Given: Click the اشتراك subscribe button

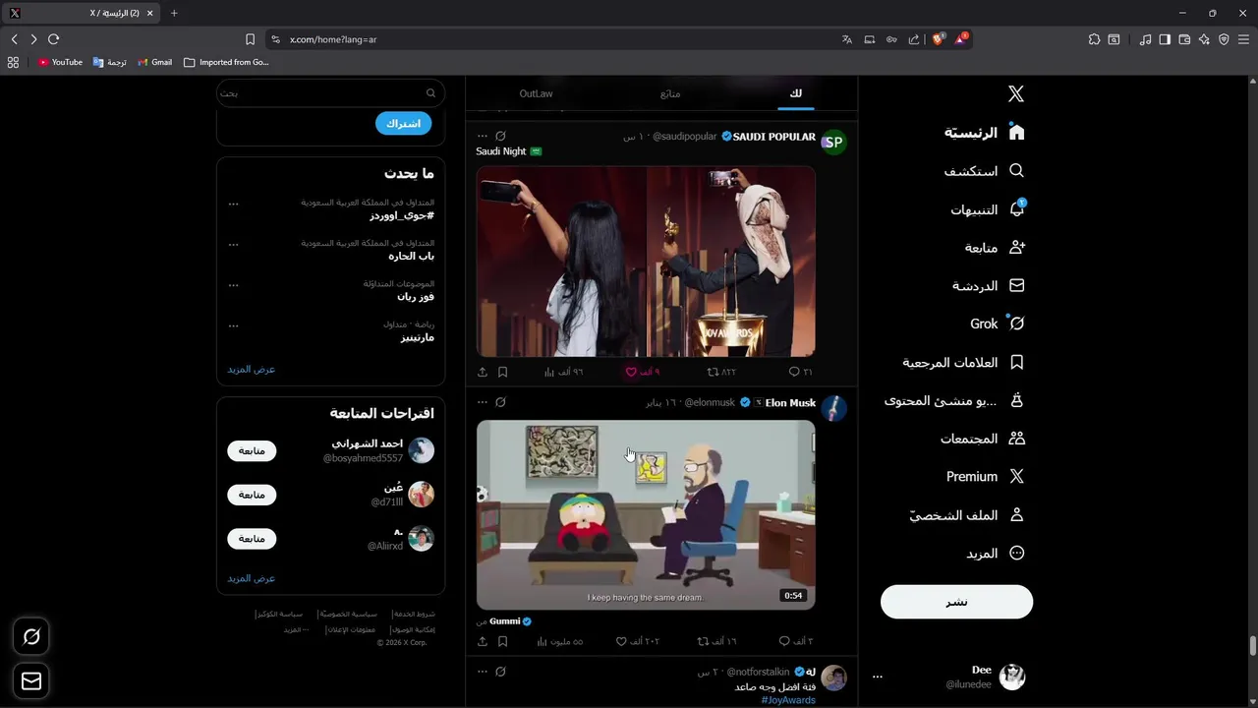Looking at the screenshot, I should (403, 123).
